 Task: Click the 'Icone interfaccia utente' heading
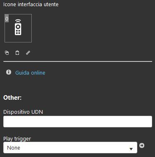coord(31,5)
